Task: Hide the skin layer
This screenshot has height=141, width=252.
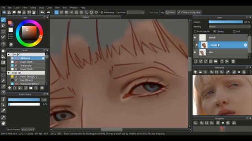Action: coord(195,52)
